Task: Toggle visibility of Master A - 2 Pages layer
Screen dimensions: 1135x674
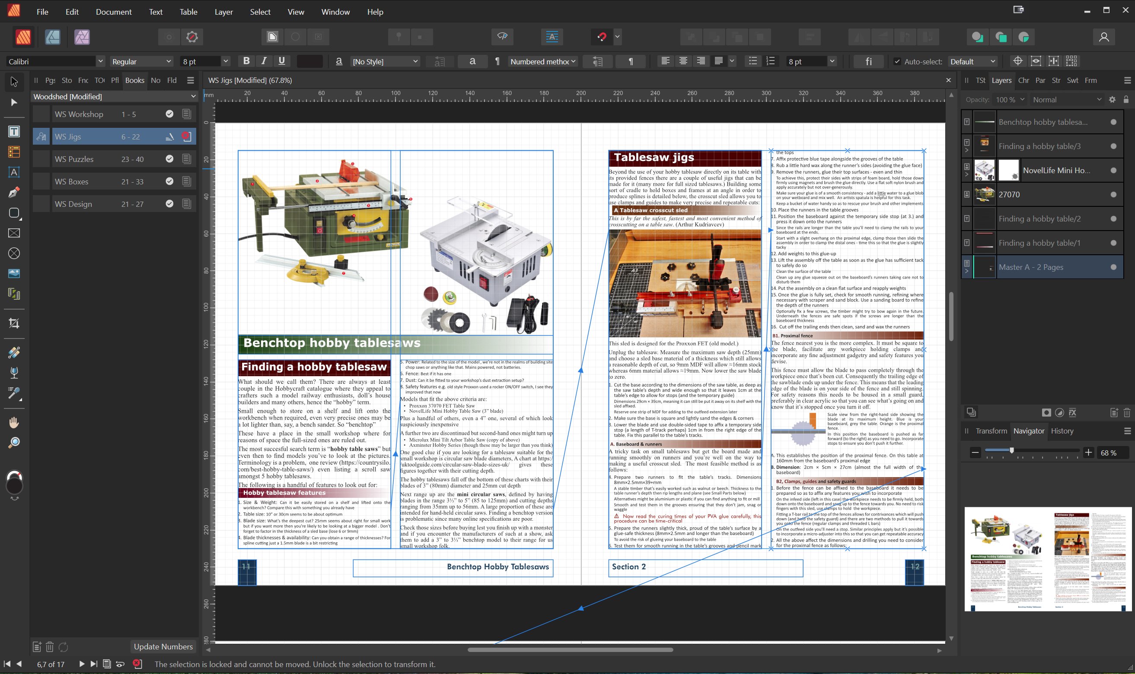Action: 1113,267
